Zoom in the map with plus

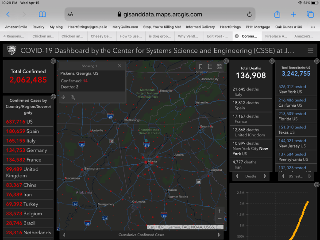coord(220,211)
